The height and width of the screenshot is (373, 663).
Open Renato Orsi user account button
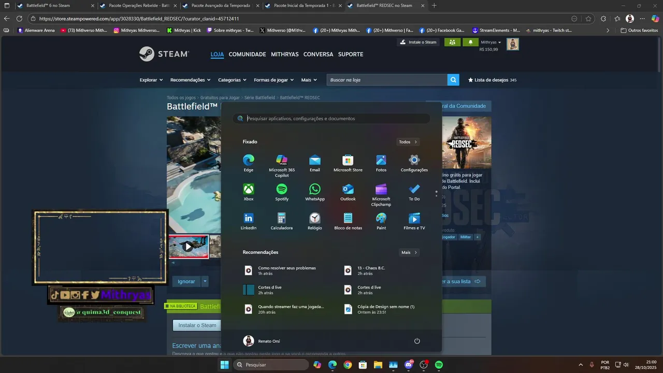[x=262, y=341]
